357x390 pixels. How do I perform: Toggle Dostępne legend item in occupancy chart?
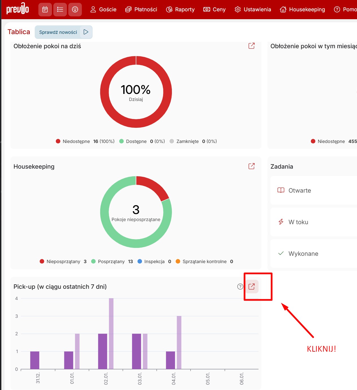coord(136,141)
